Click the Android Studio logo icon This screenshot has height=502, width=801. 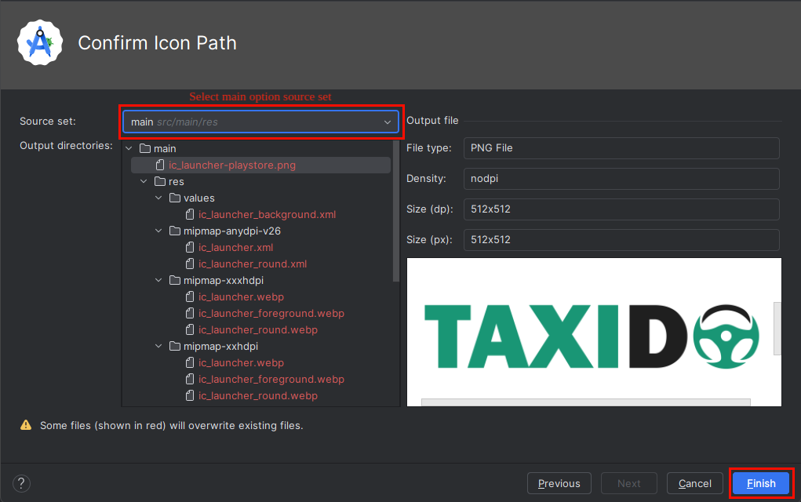[x=40, y=43]
